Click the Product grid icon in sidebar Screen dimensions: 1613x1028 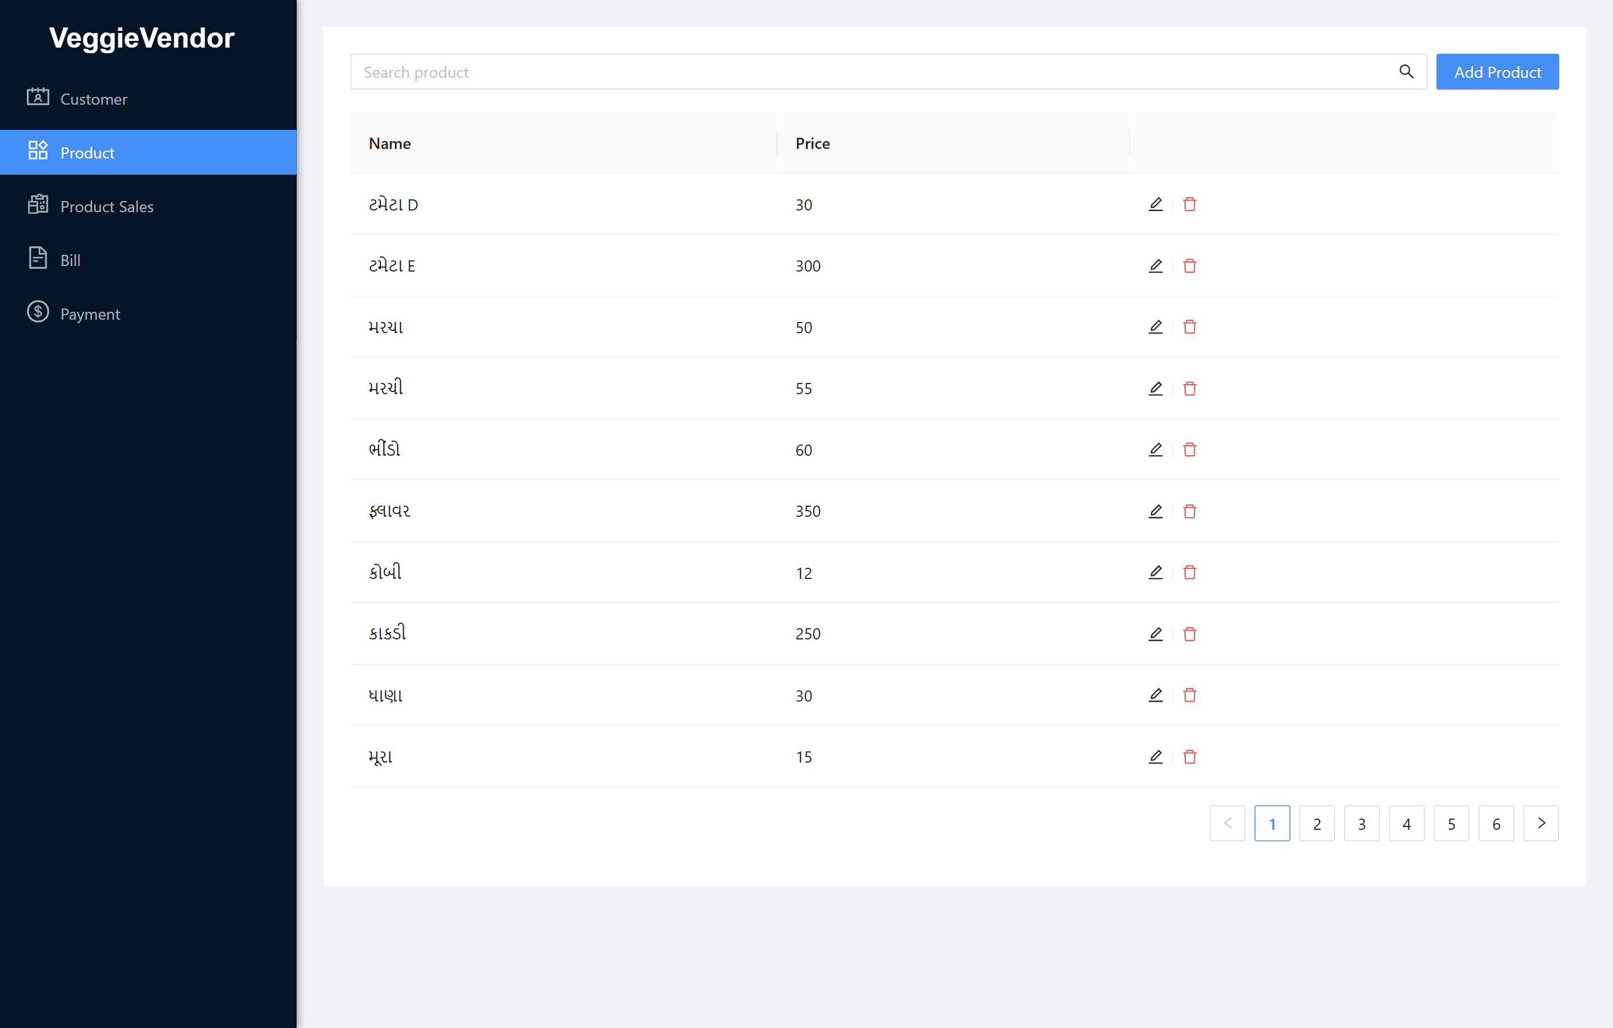[x=38, y=151]
